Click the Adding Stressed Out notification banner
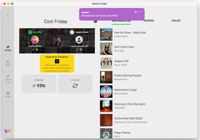The width and height of the screenshot is (200, 140). 112,14
